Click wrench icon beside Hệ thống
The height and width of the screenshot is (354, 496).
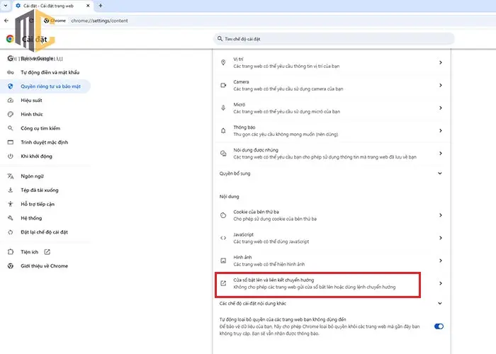click(x=11, y=218)
